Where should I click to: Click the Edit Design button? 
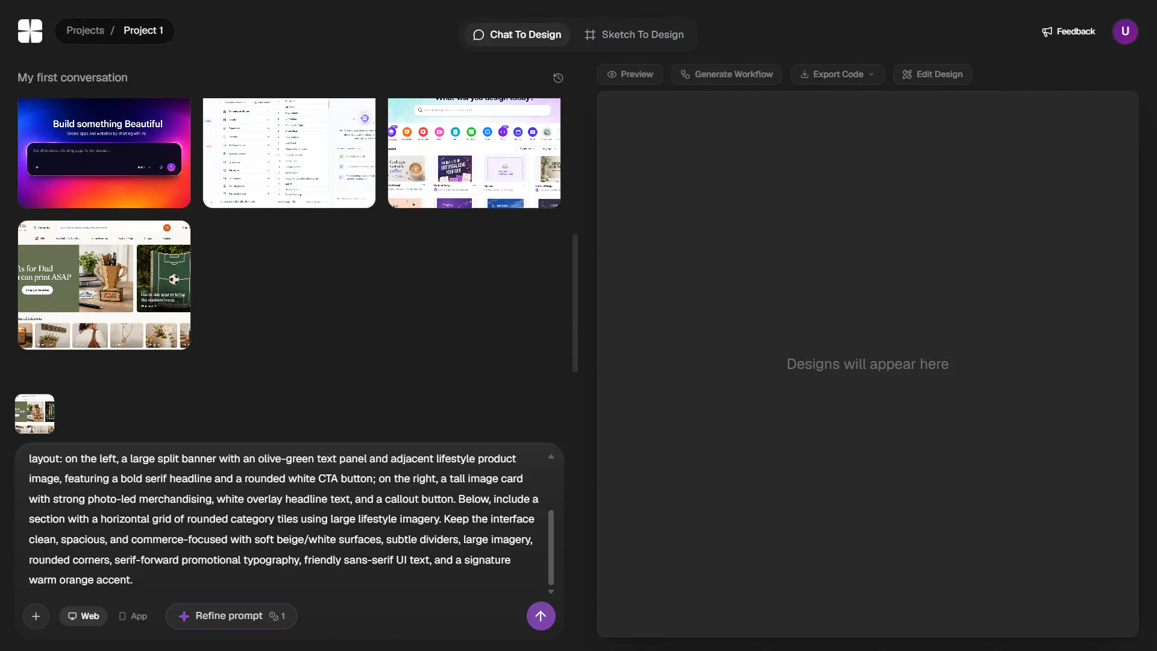click(932, 74)
